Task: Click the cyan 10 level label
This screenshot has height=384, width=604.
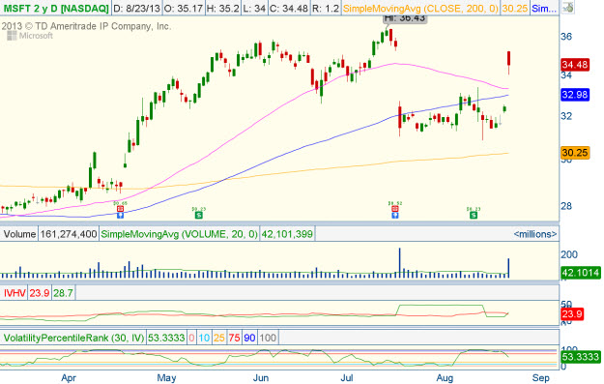Action: (x=204, y=338)
